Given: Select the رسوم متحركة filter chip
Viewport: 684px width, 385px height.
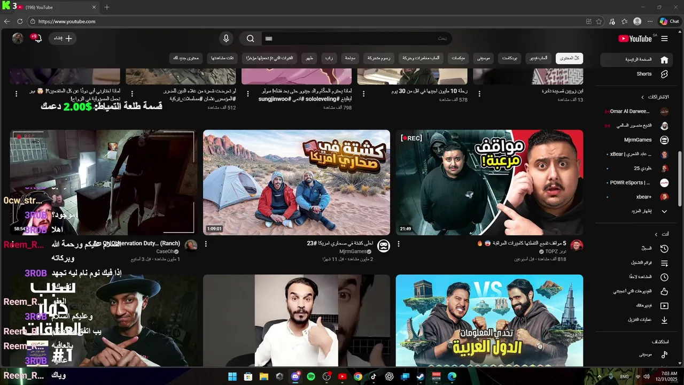Looking at the screenshot, I should point(379,58).
